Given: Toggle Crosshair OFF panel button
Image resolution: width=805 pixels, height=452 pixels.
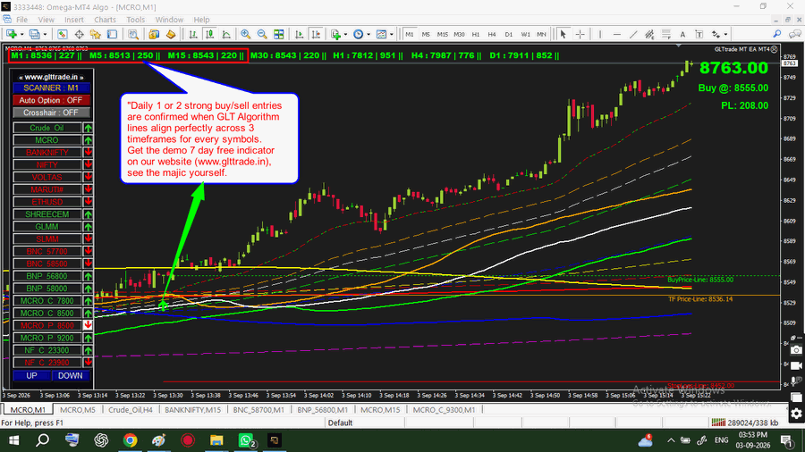Looking at the screenshot, I should click(51, 113).
